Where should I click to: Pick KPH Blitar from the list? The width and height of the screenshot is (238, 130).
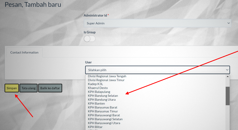(95, 127)
